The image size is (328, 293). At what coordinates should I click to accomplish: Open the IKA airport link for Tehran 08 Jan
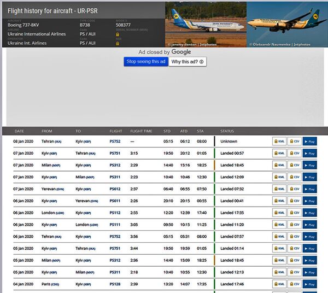click(58, 142)
